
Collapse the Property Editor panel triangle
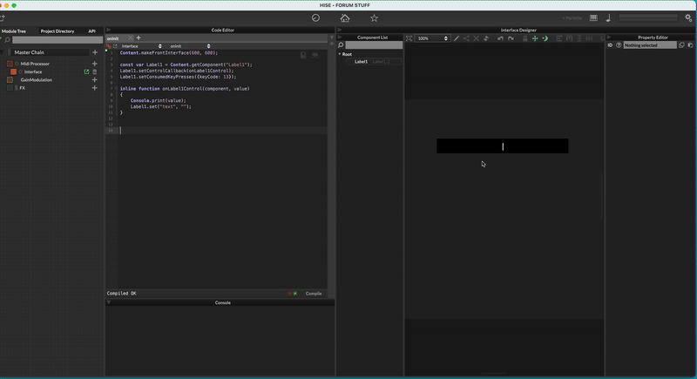(609, 37)
